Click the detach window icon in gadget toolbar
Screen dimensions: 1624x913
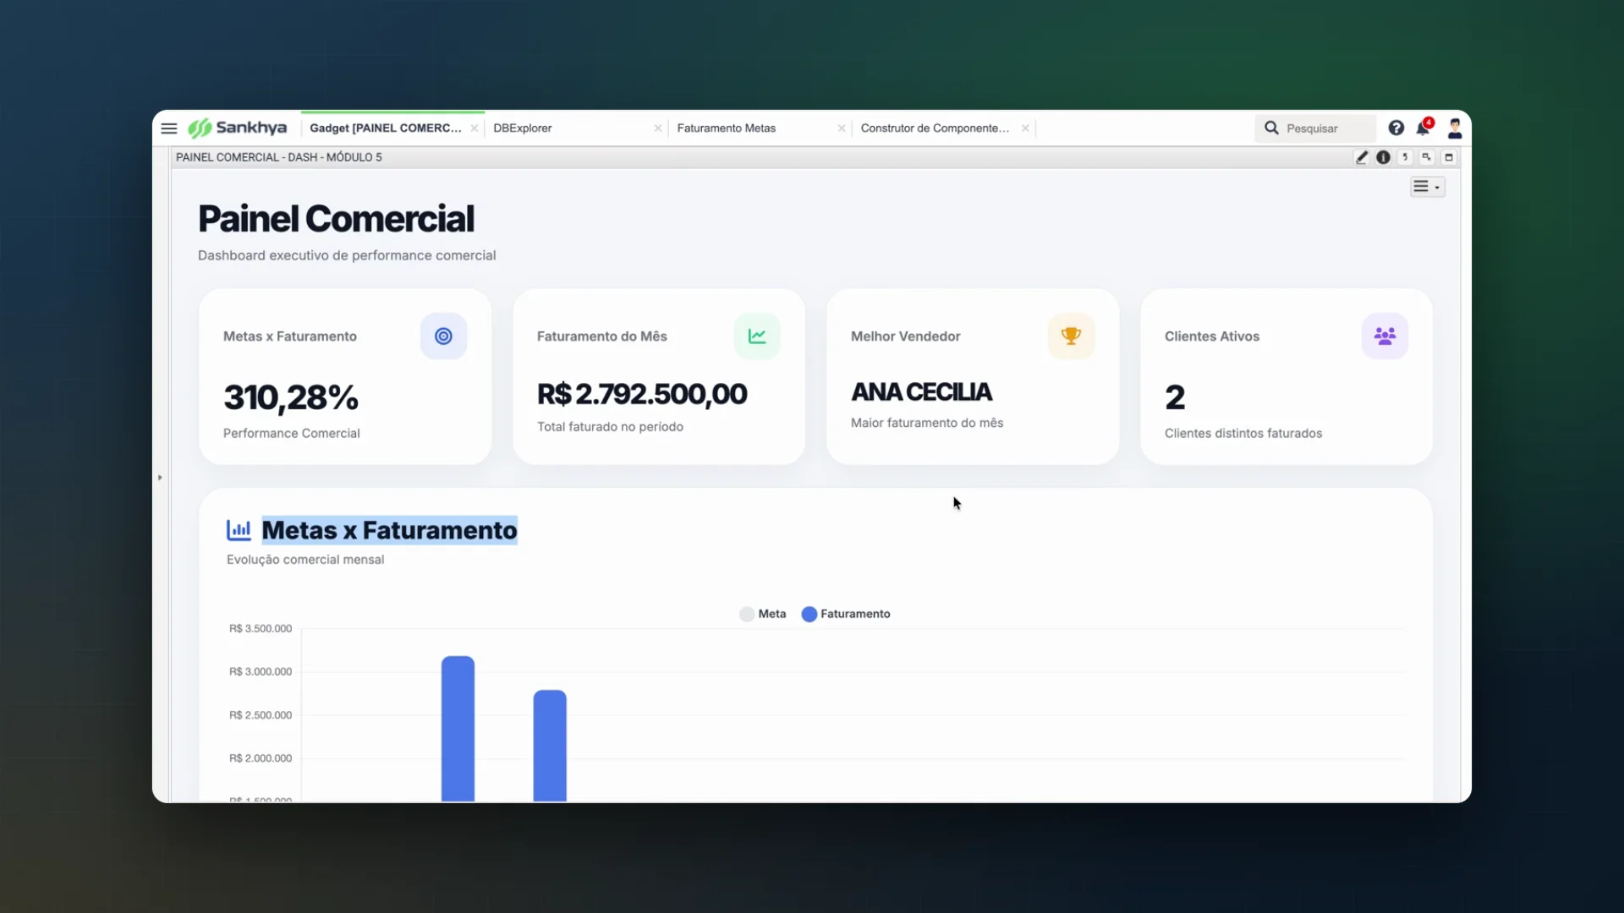(1427, 157)
